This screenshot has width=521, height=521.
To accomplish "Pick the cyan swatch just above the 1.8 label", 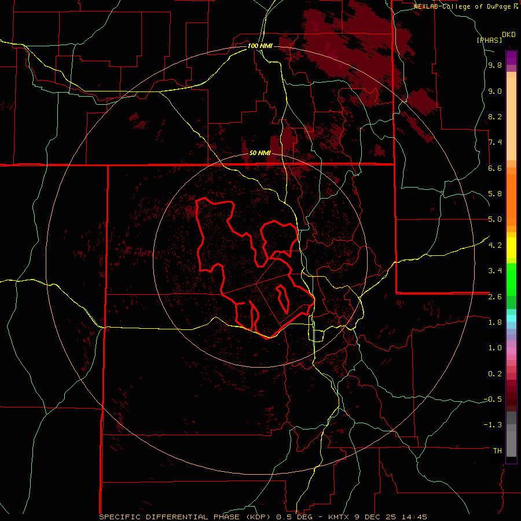I will pyautogui.click(x=511, y=318).
